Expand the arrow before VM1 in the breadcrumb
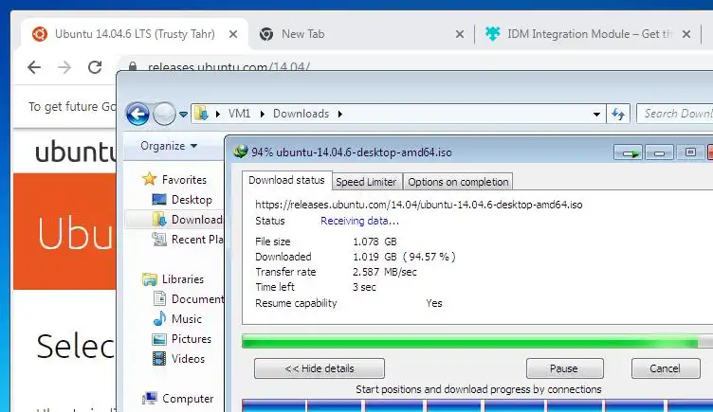This screenshot has width=713, height=412. pyautogui.click(x=218, y=114)
